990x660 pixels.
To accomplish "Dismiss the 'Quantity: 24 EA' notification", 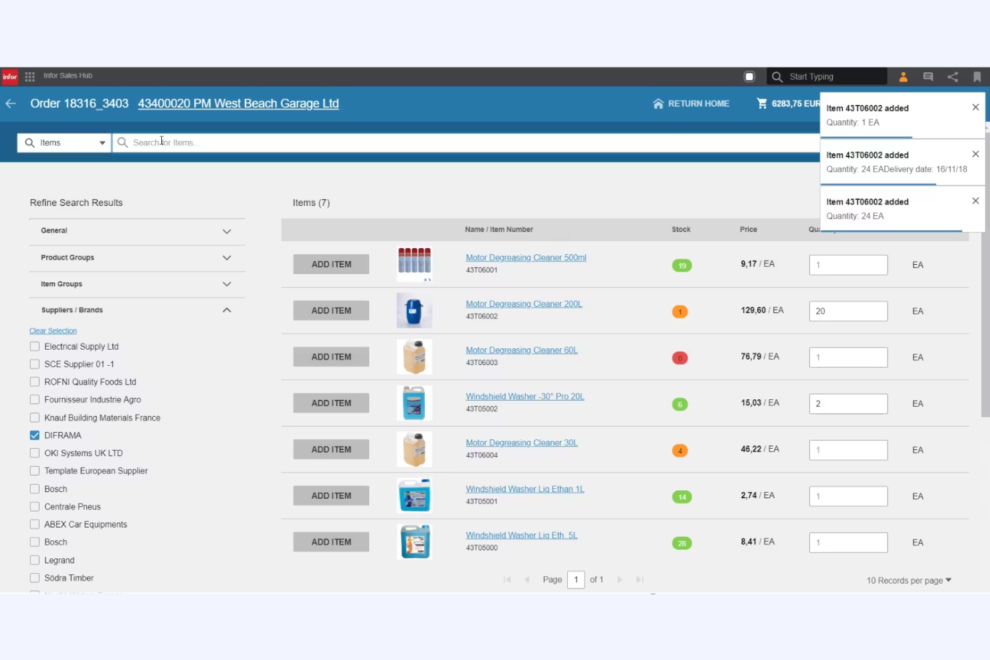I will (x=975, y=201).
